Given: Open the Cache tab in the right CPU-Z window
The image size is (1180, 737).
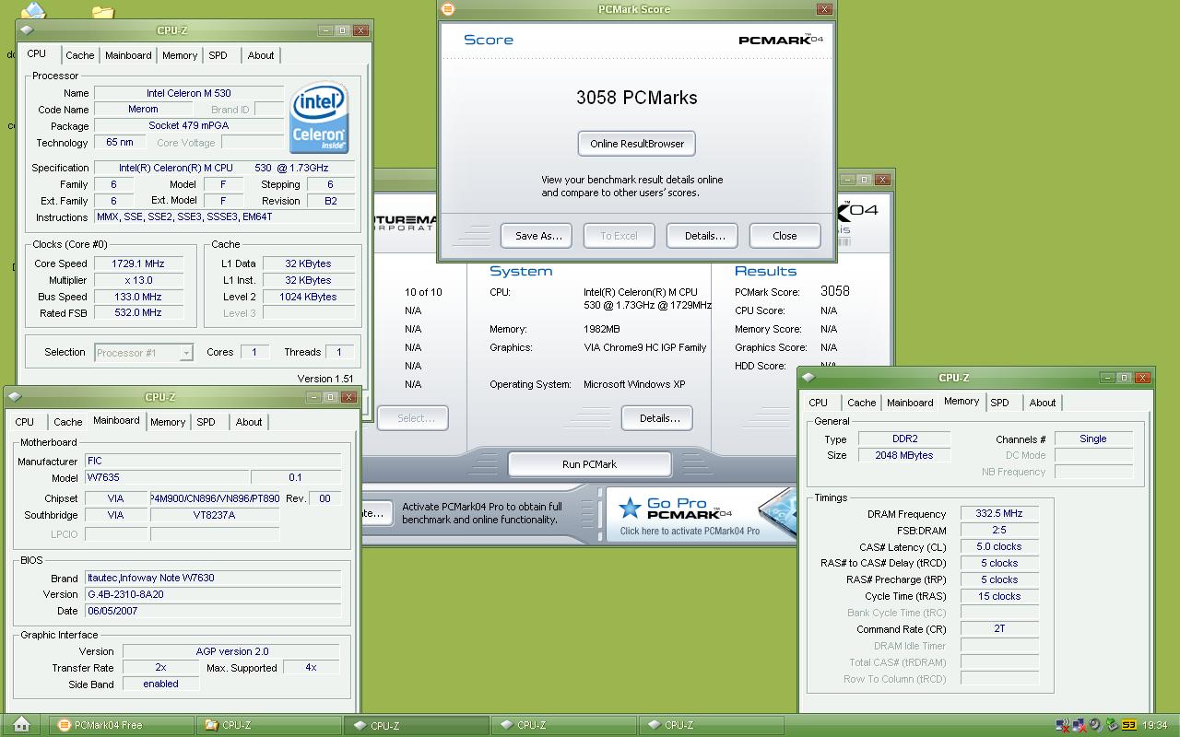Looking at the screenshot, I should (x=862, y=403).
